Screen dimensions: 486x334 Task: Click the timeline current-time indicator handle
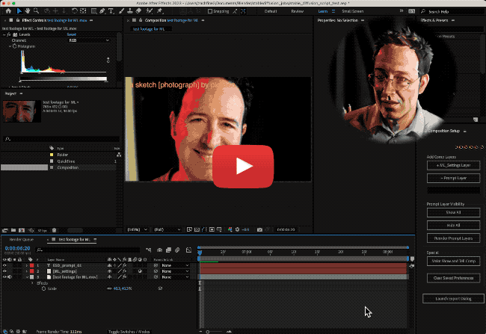[200, 253]
